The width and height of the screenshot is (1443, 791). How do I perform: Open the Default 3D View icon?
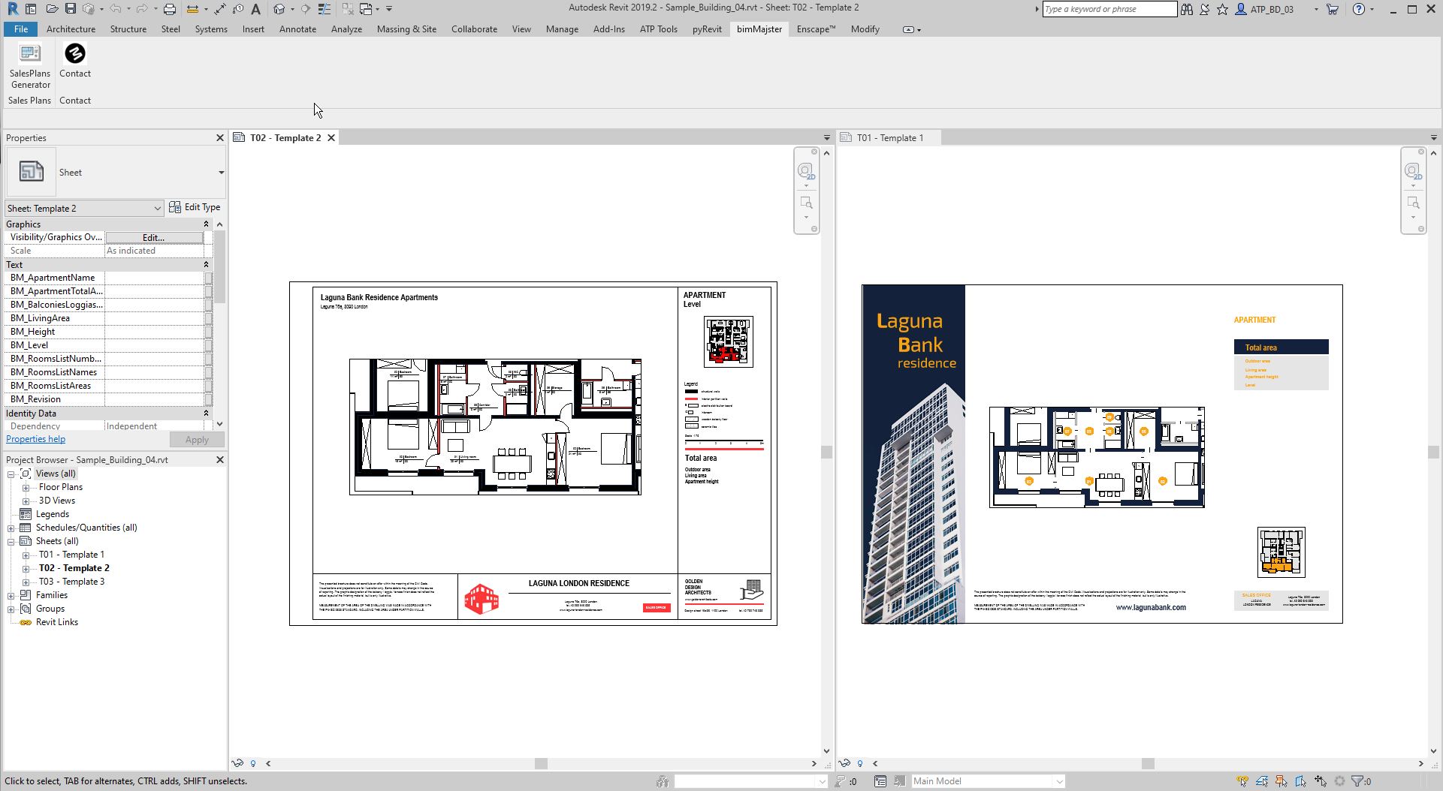(x=279, y=9)
